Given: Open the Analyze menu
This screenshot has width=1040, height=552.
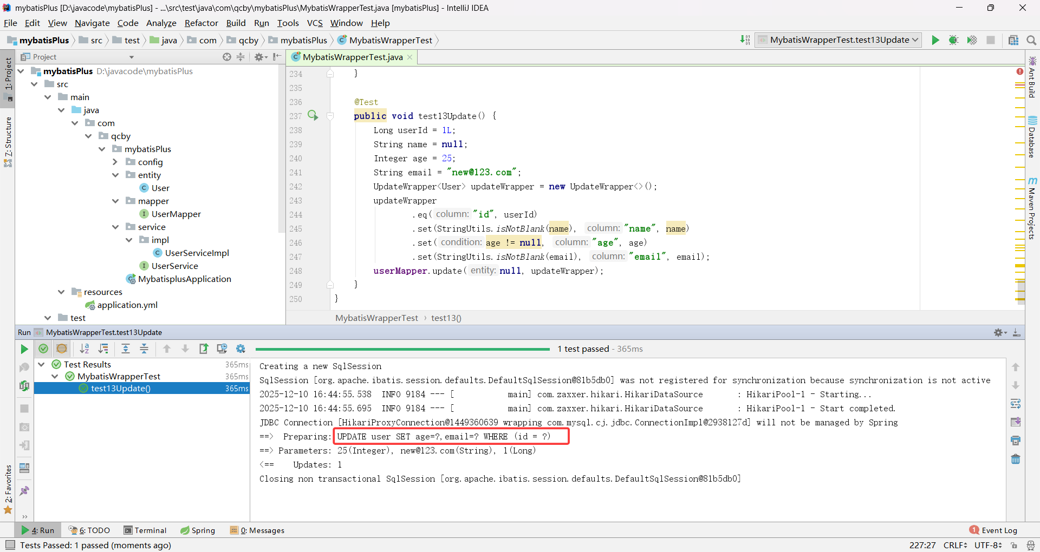Looking at the screenshot, I should pos(161,23).
